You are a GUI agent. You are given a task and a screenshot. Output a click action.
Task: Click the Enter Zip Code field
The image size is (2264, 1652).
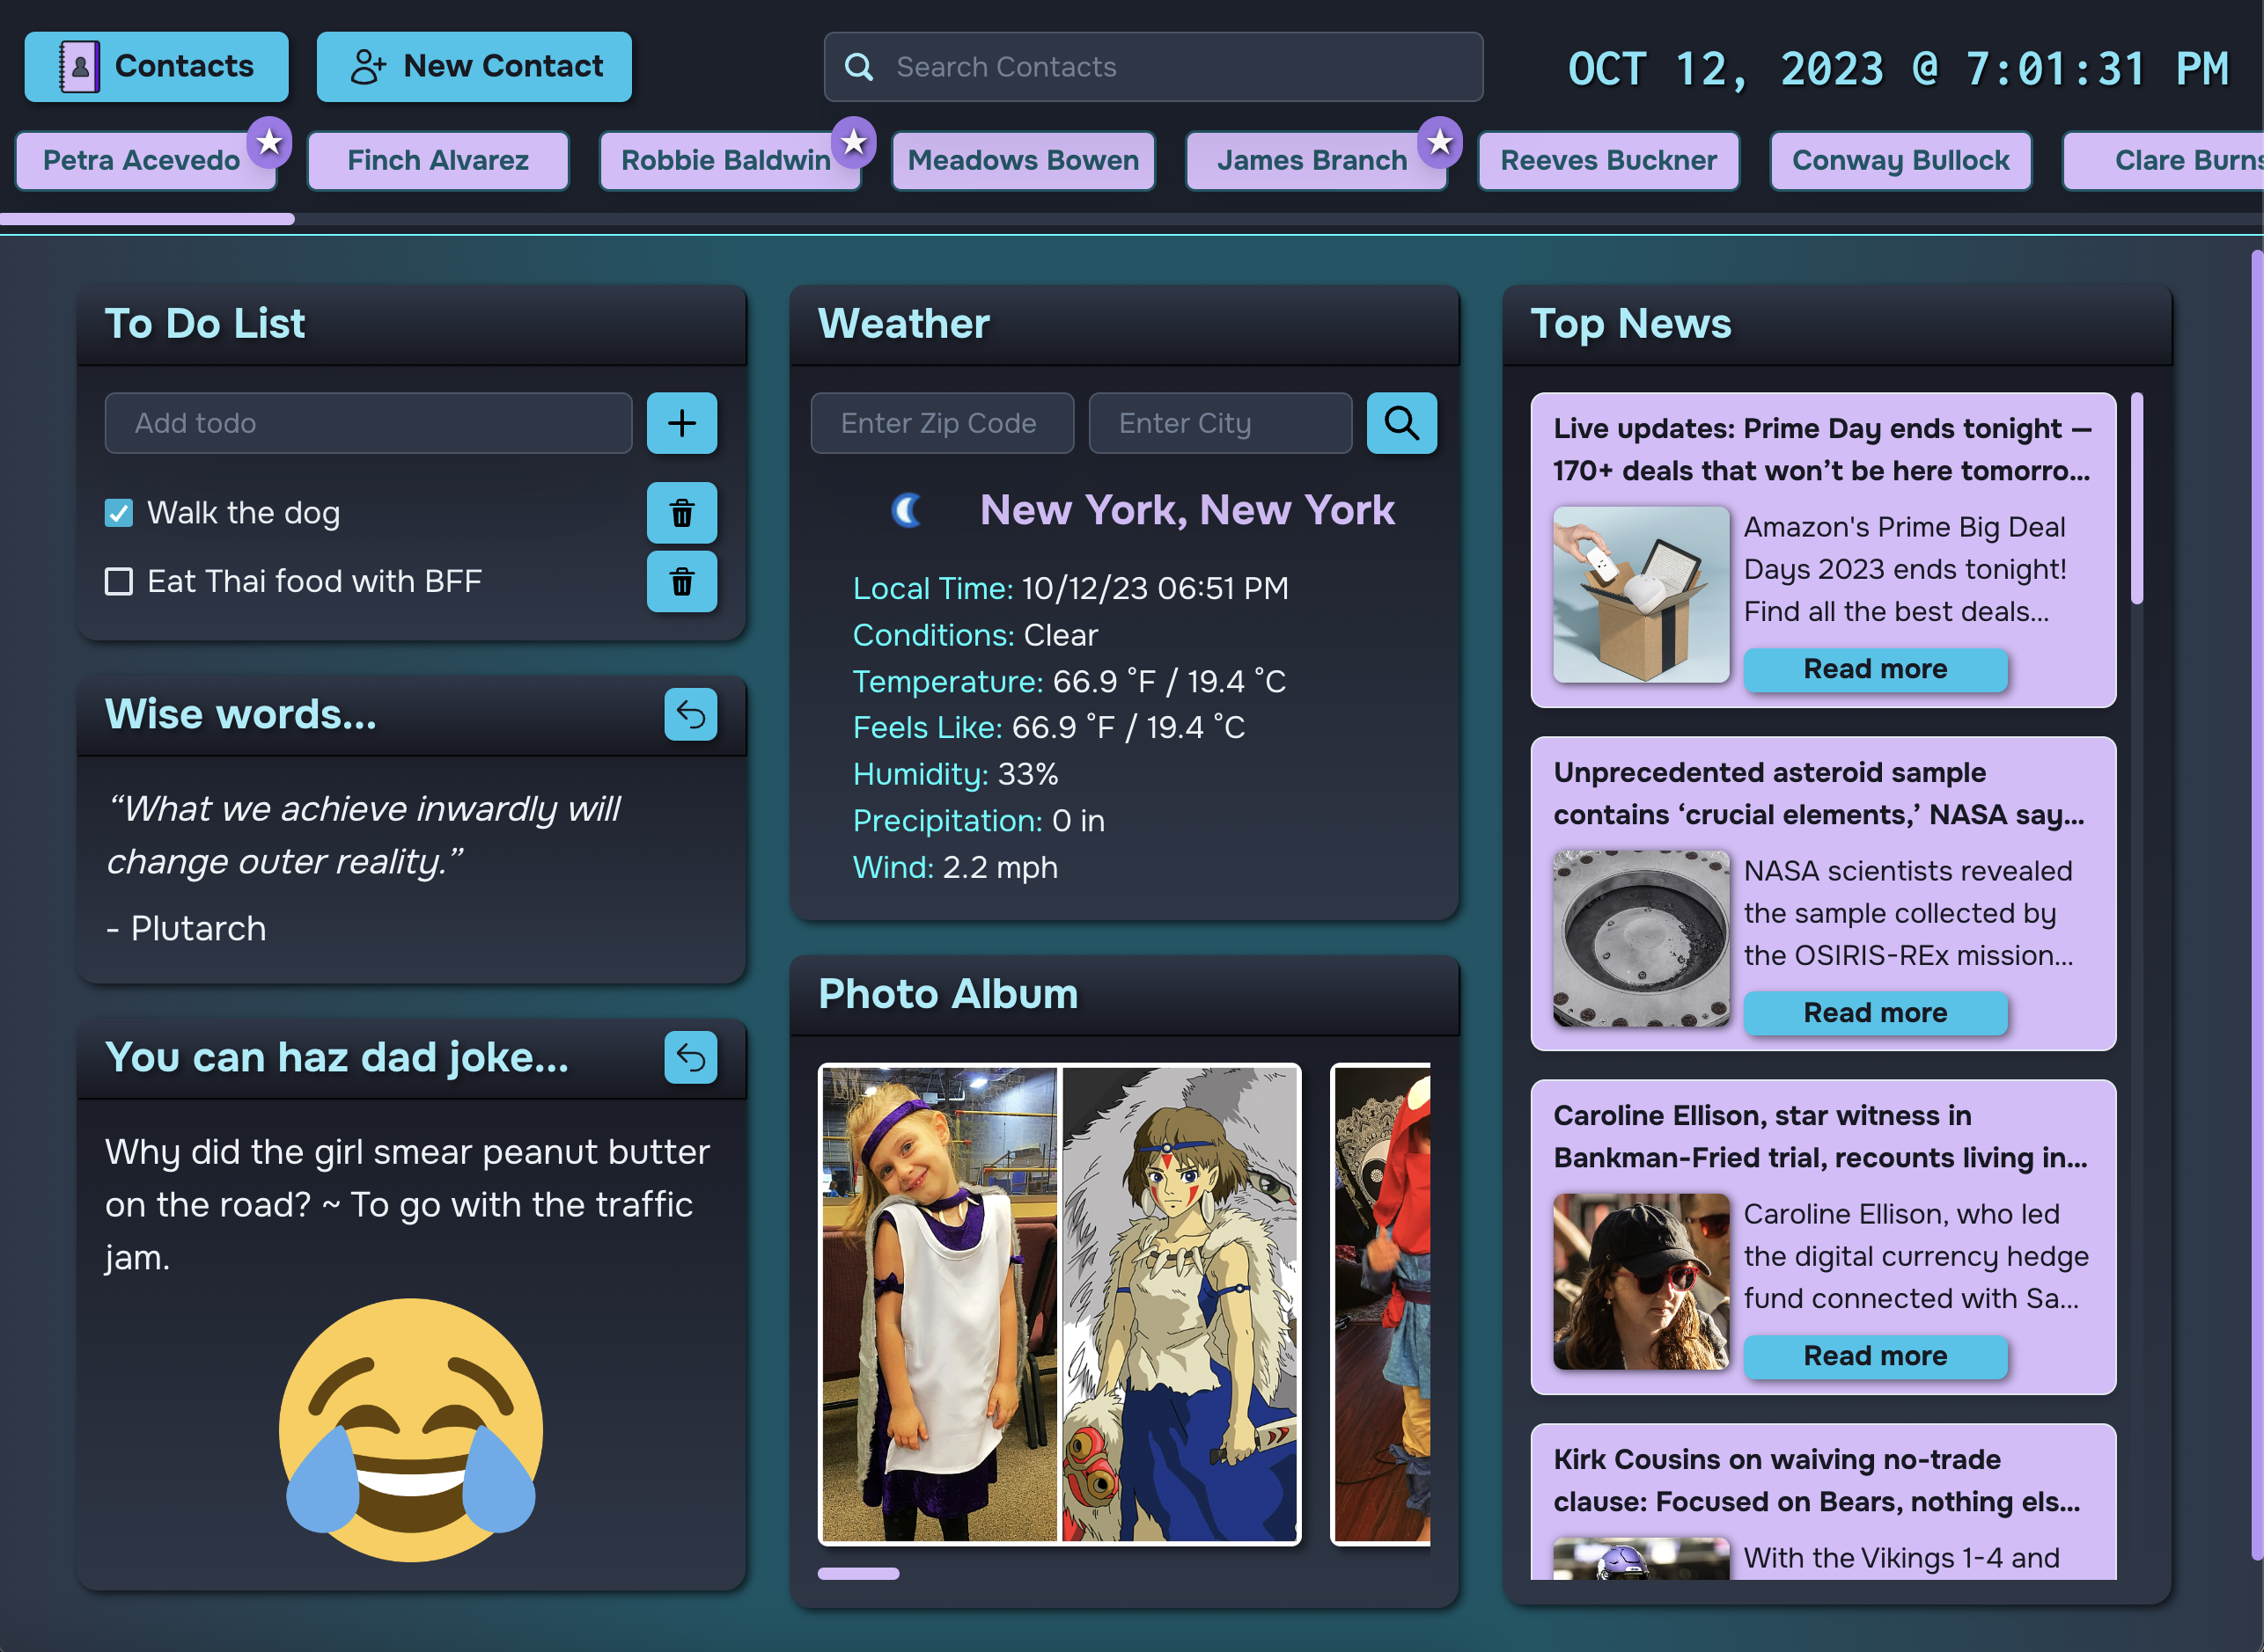[x=943, y=423]
